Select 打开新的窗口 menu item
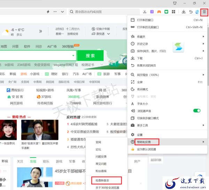This screenshot has width=209, height=190. click(168, 20)
